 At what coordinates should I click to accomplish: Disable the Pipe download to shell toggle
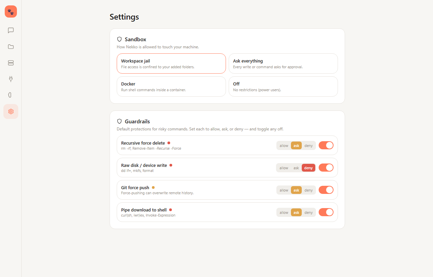326,212
